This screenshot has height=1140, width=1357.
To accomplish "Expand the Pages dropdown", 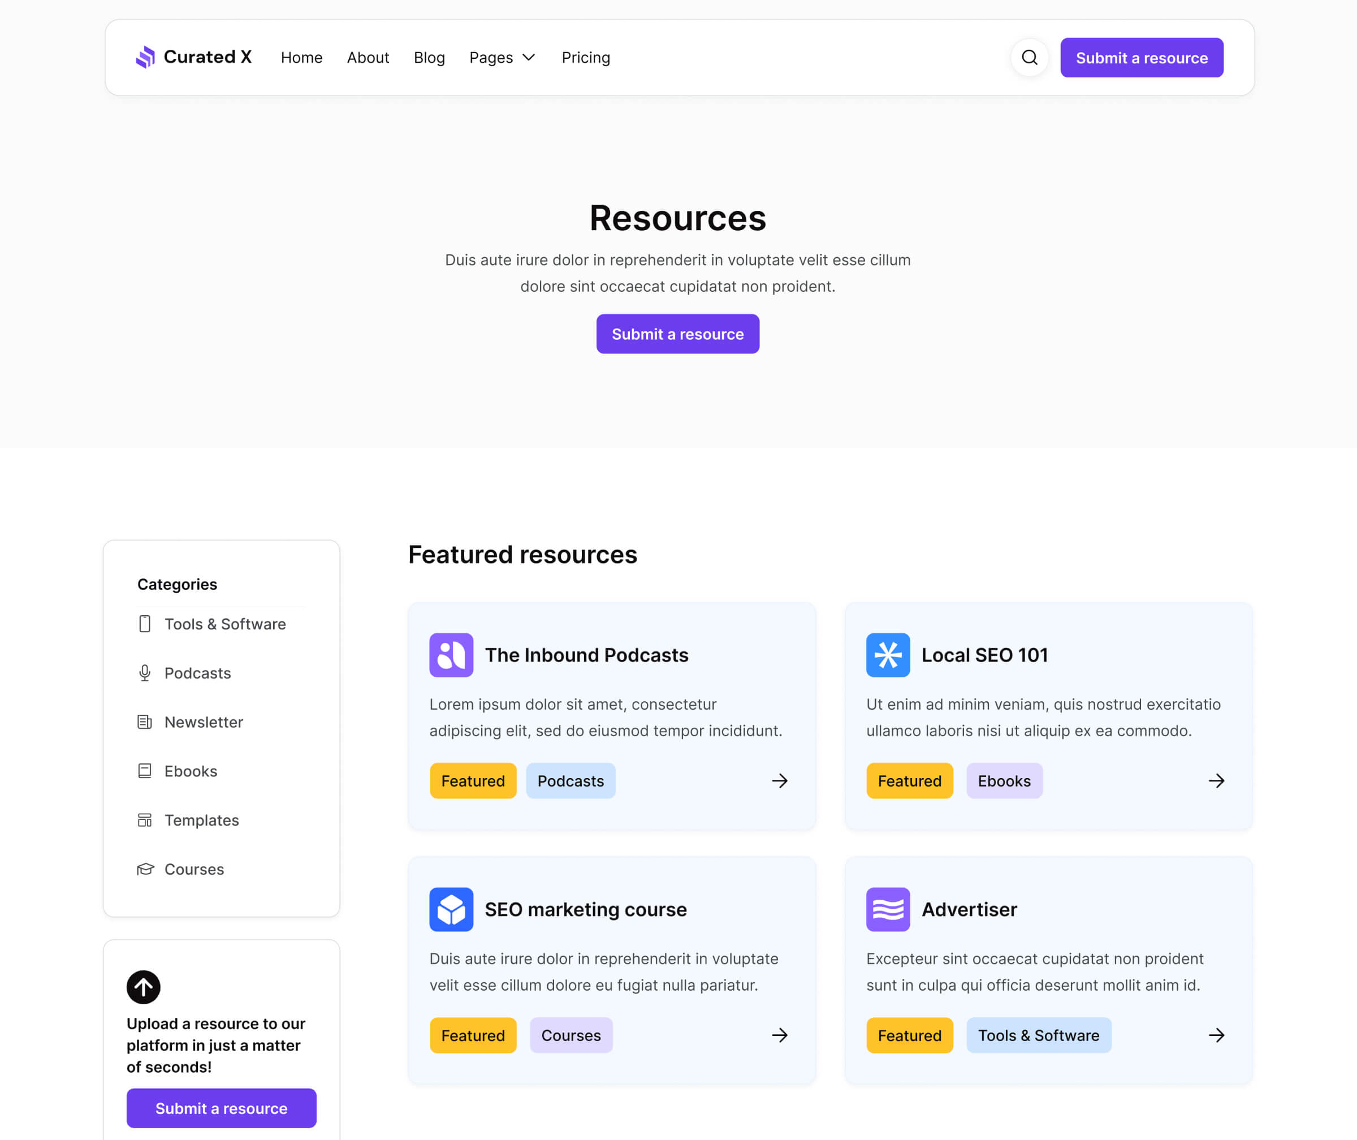I will pyautogui.click(x=503, y=58).
